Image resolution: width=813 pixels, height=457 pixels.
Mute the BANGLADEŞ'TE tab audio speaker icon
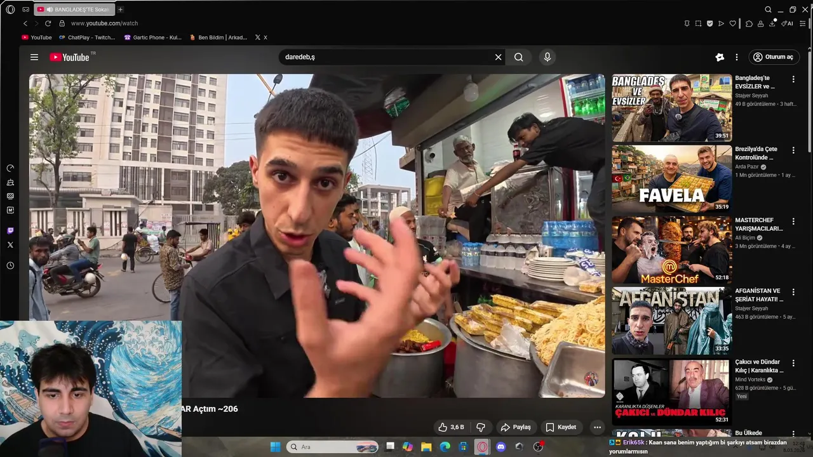pyautogui.click(x=49, y=10)
